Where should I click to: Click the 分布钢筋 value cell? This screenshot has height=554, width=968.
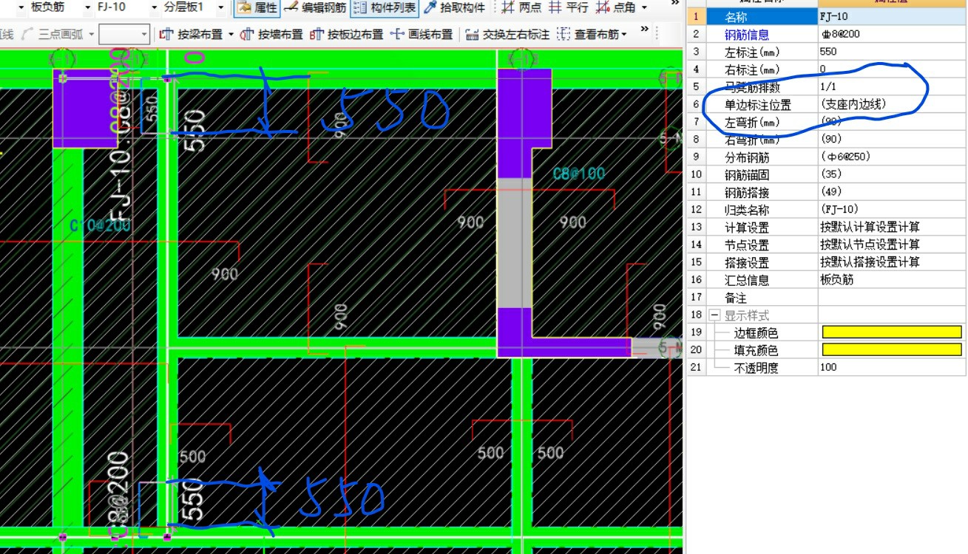pyautogui.click(x=892, y=157)
